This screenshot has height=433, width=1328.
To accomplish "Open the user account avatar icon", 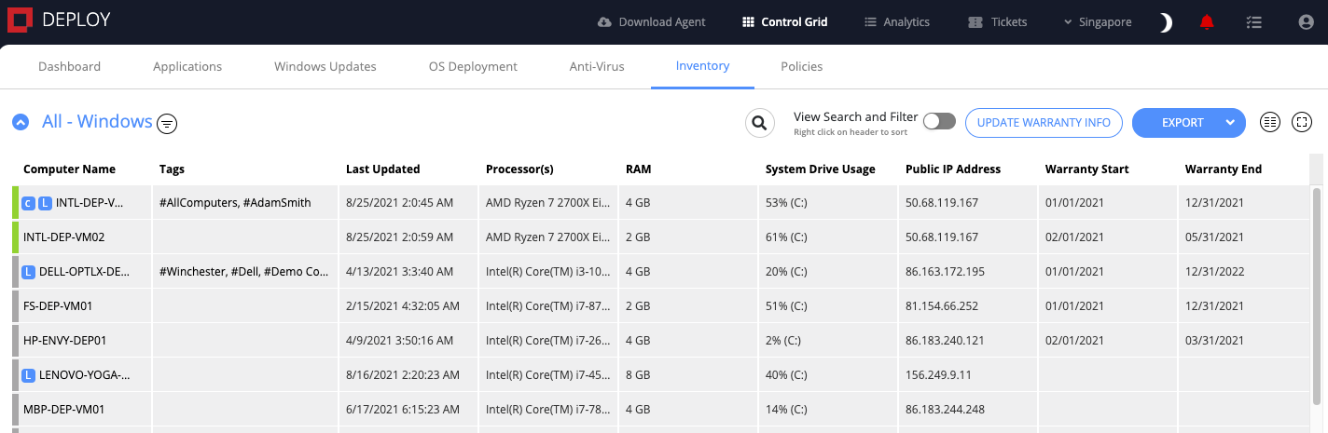I will pyautogui.click(x=1306, y=22).
